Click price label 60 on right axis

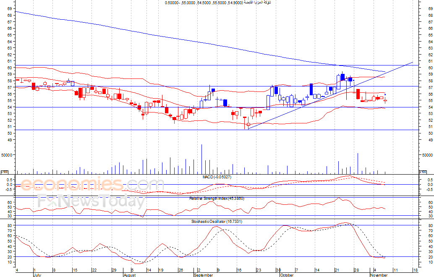coord(430,68)
